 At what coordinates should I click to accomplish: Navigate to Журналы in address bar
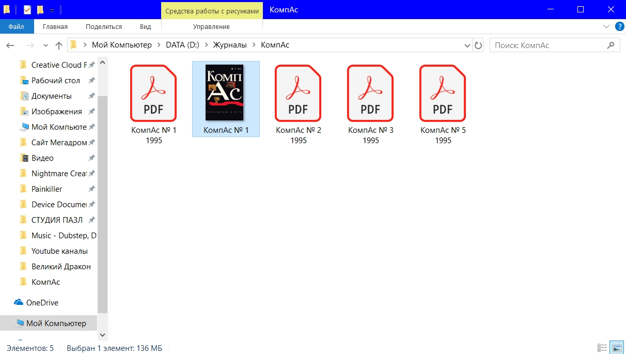coord(230,45)
